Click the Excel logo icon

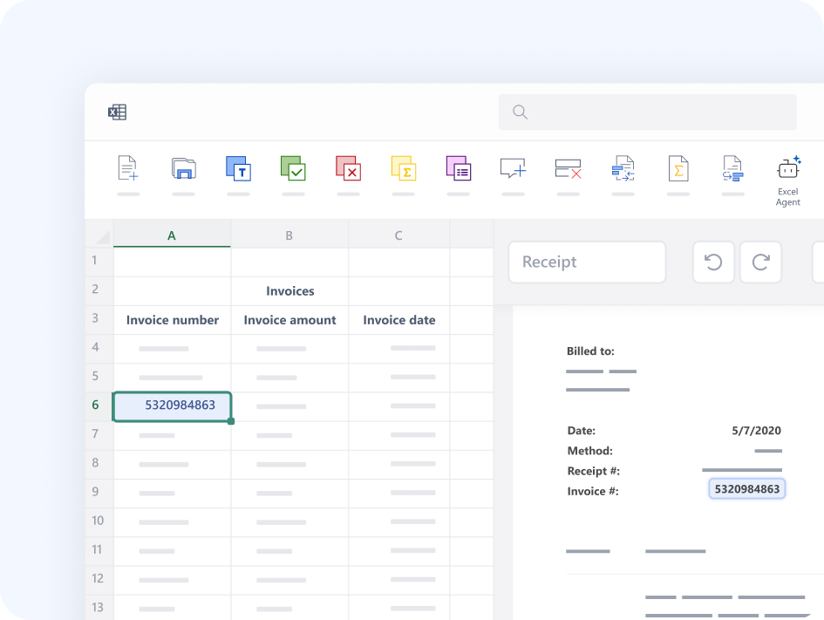(x=117, y=112)
